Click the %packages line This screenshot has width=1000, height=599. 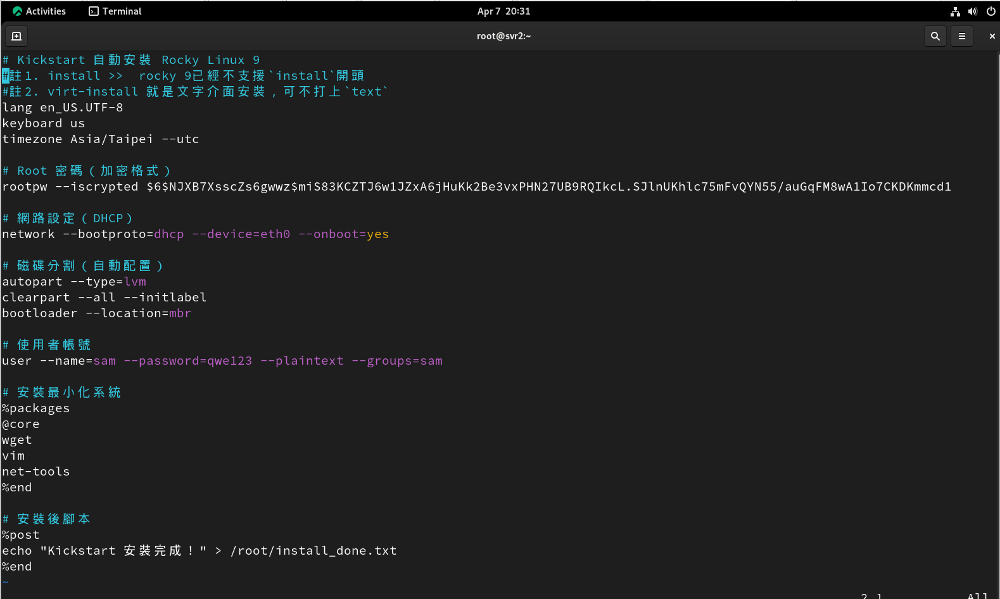36,408
